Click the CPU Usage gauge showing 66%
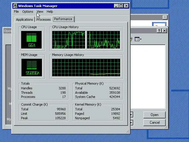Image resolution: width=189 pixels, height=142 pixels. click(32, 40)
